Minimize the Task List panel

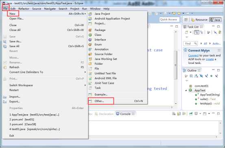pyautogui.click(x=213, y=26)
